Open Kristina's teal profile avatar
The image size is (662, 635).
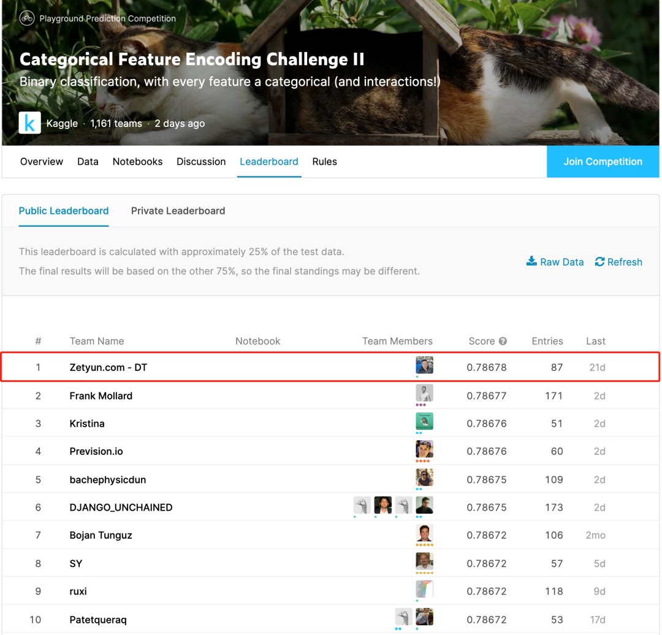point(424,422)
